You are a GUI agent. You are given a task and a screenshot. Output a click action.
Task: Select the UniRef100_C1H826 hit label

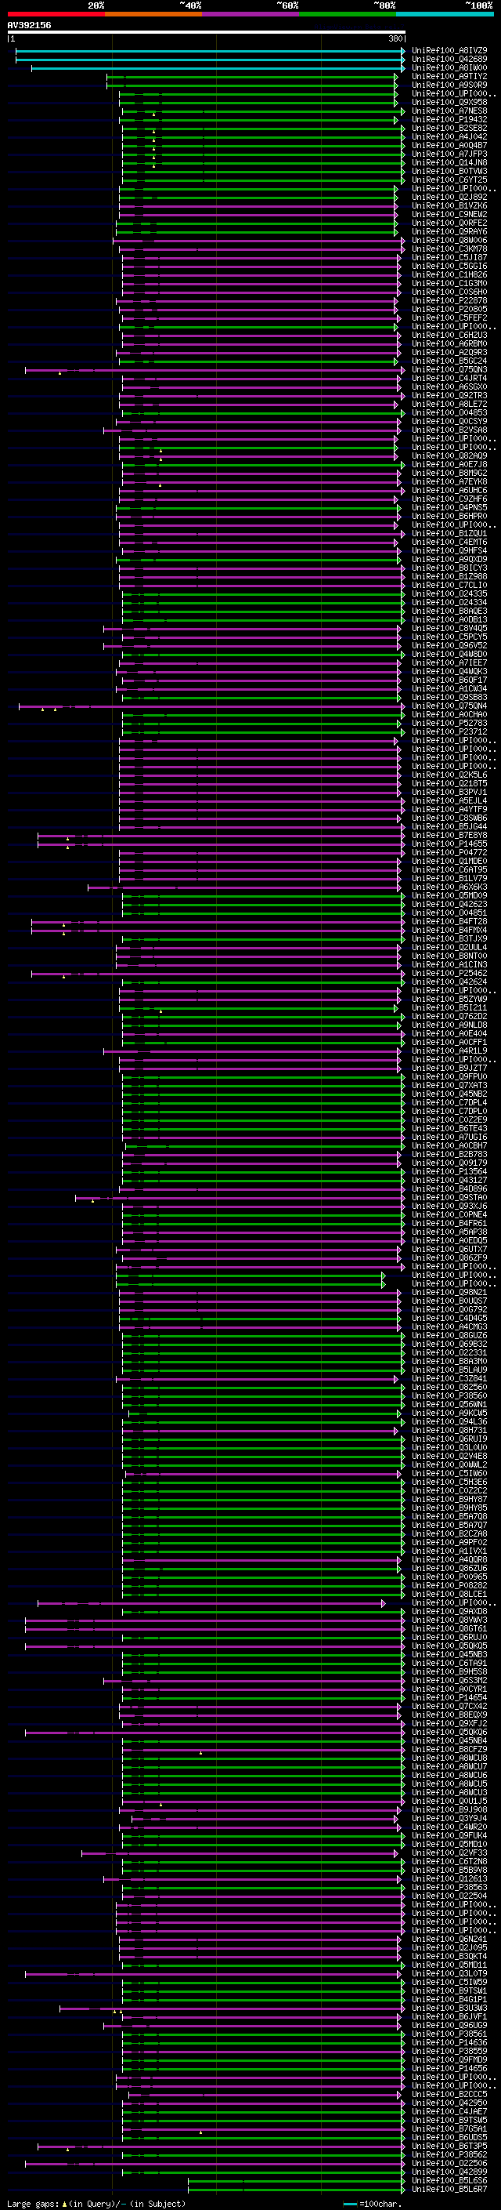click(x=449, y=274)
